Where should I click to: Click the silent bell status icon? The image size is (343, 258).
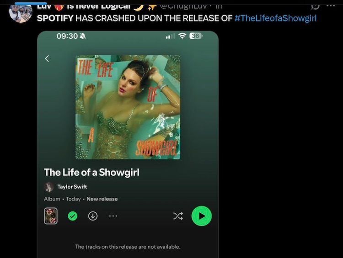coord(82,36)
